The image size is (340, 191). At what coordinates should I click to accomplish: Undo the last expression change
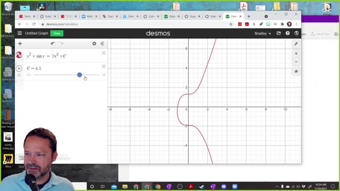pyautogui.click(x=53, y=44)
